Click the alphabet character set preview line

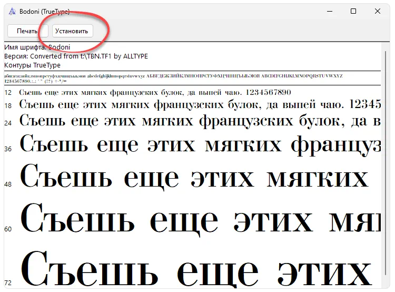tap(174, 76)
